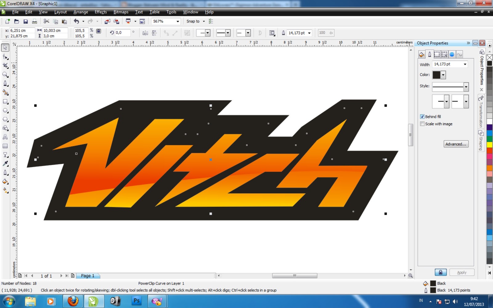This screenshot has width=493, height=308.
Task: Open the Width dropdown in Object Properties
Action: pyautogui.click(x=465, y=64)
